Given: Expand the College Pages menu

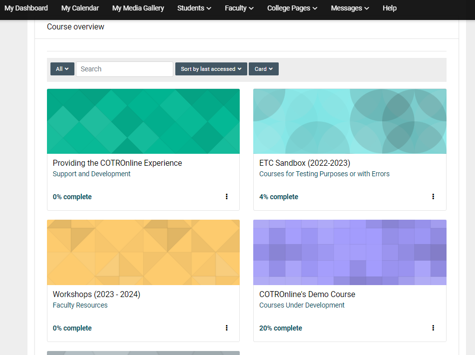Looking at the screenshot, I should 292,8.
